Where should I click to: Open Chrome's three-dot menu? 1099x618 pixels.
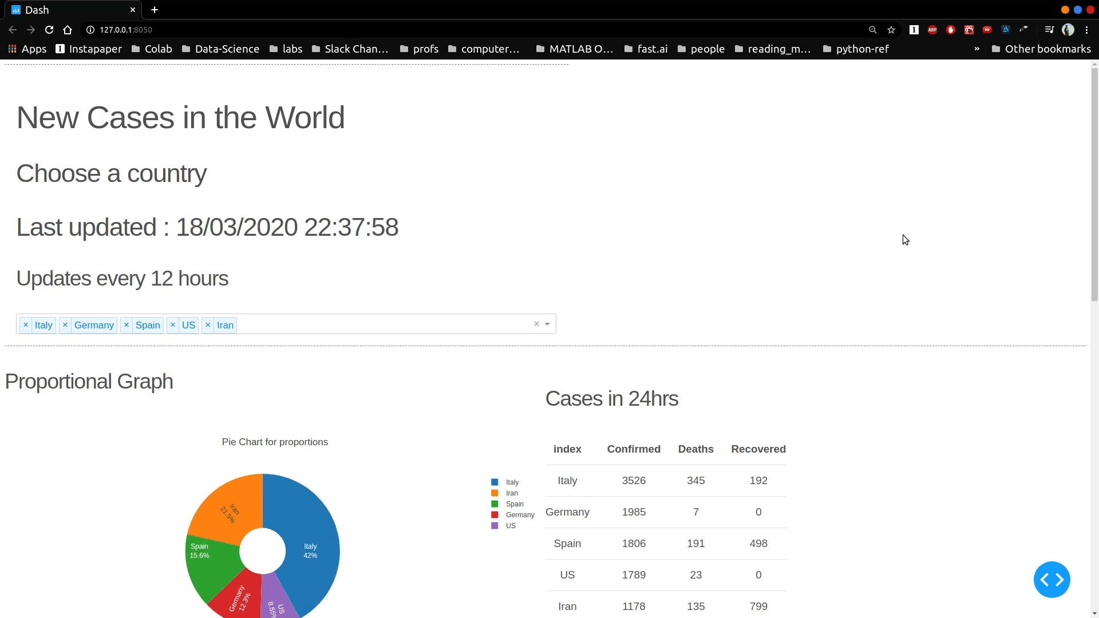click(x=1087, y=30)
